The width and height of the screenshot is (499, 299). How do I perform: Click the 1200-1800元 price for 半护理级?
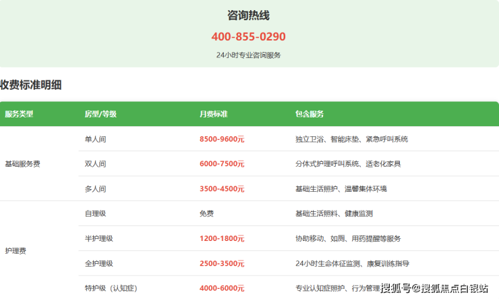click(222, 239)
